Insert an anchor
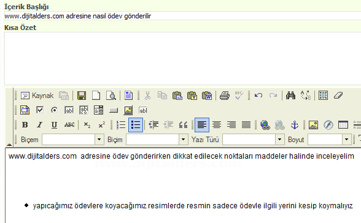 tap(295, 125)
